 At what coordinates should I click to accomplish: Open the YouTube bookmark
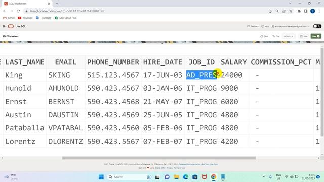pos(25,18)
